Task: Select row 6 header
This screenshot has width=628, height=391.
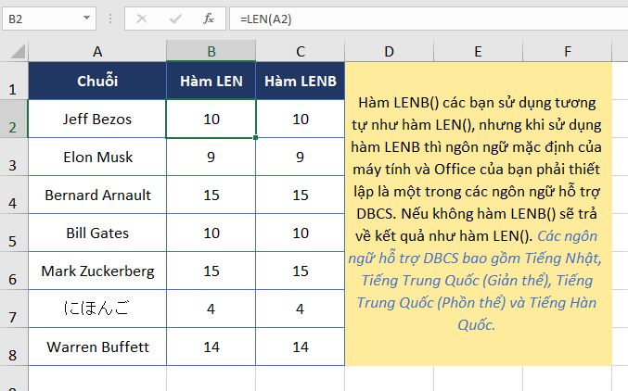Action: coord(14,271)
